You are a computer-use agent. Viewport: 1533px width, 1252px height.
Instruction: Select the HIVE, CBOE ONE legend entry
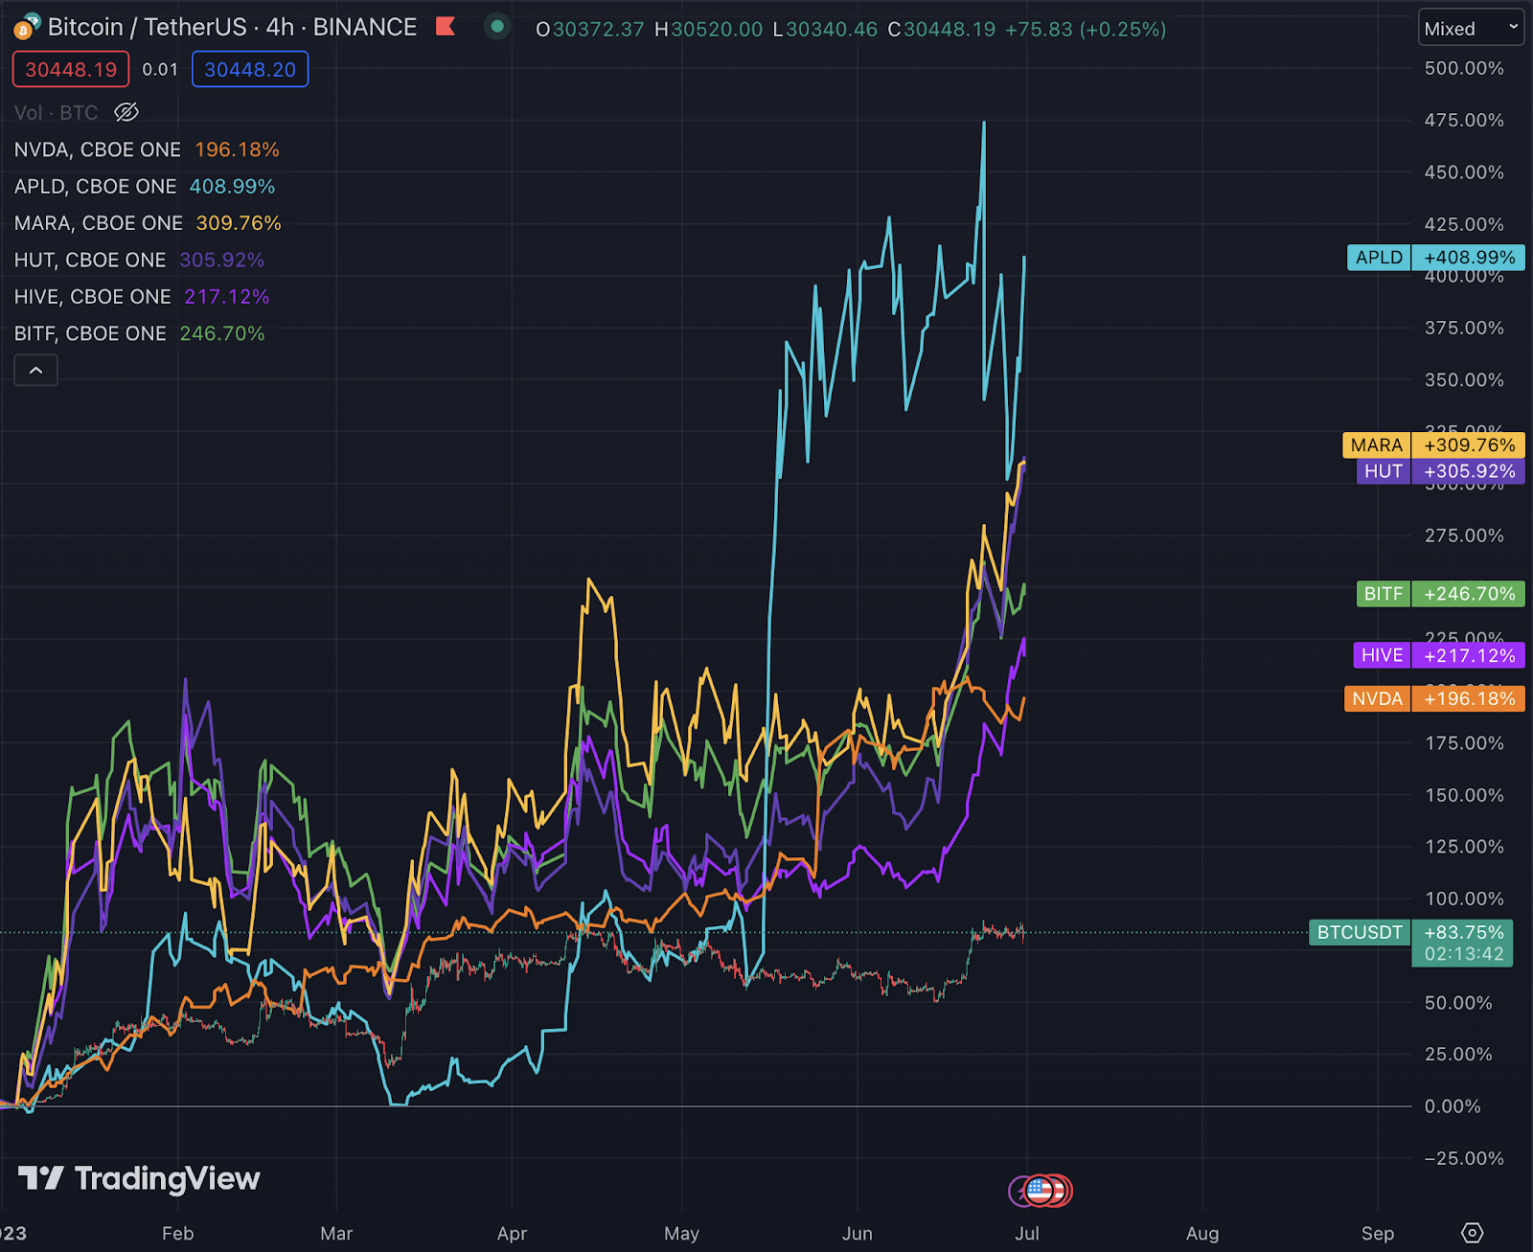tap(142, 297)
